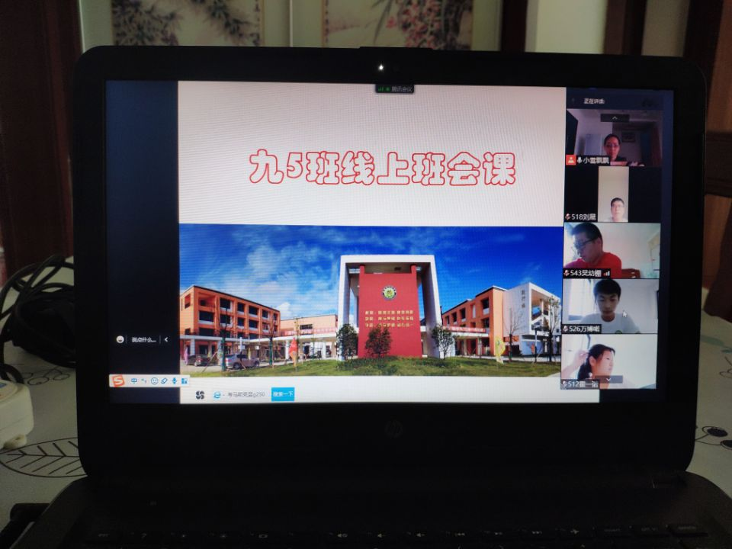Screen dimensions: 732x549
Task: Click the emoji face in chat bar
Action: [x=120, y=340]
